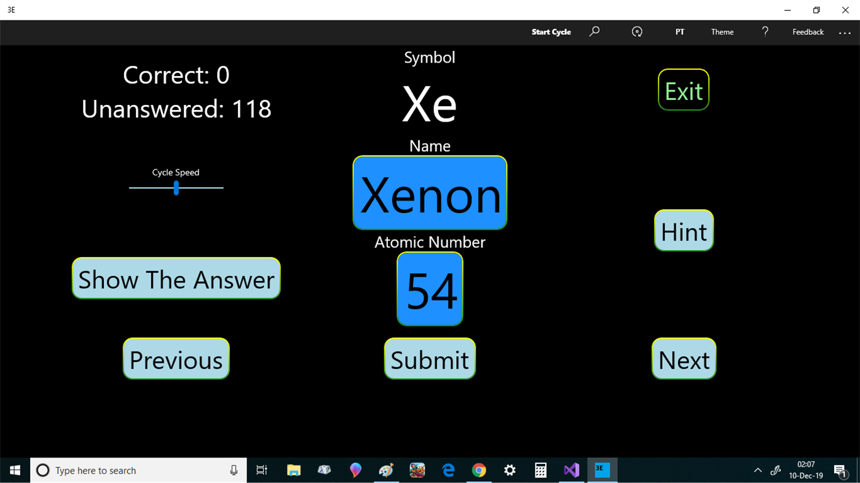Open the search magnifier icon
This screenshot has width=860, height=483.
[594, 32]
